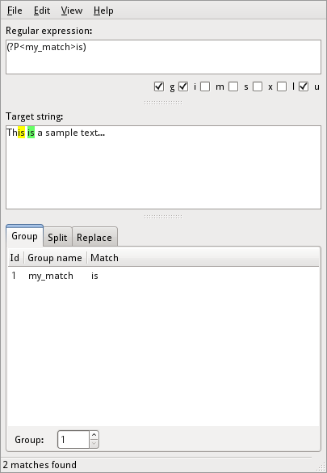Uncheck the u unicode flag checkbox

(x=304, y=87)
